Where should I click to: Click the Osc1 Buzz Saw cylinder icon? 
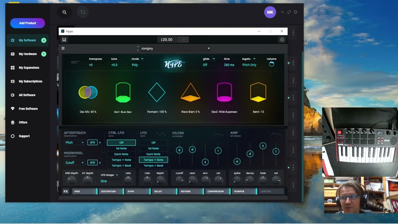click(123, 92)
